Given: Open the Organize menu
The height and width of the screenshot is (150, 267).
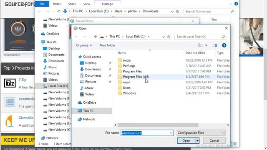Looking at the screenshot, I should click(84, 45).
